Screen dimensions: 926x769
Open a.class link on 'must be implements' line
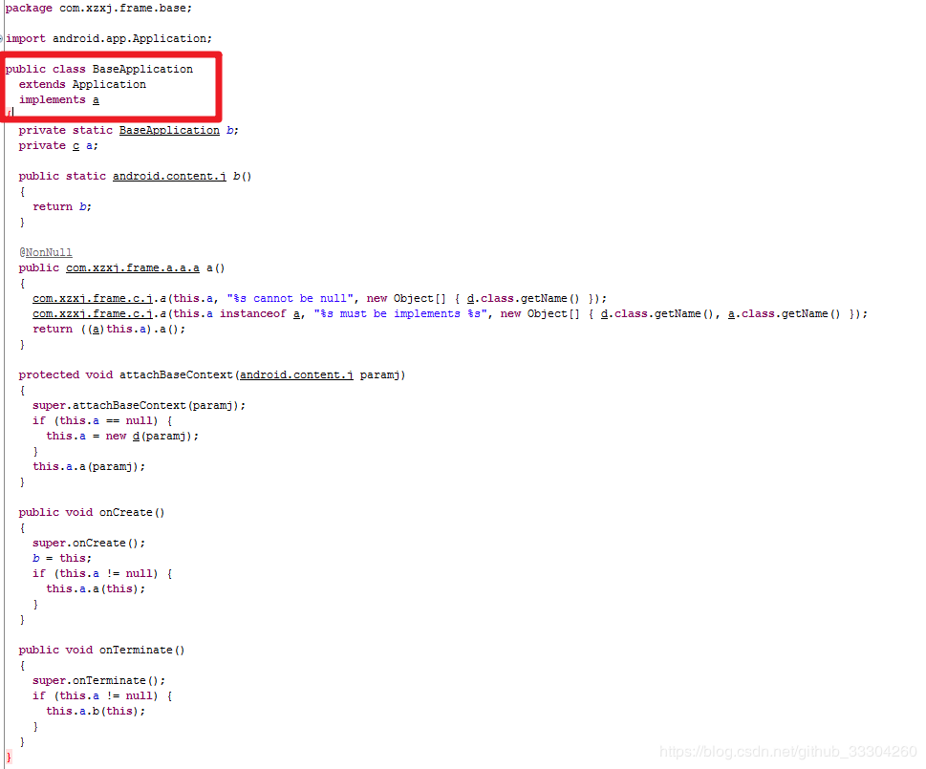731,314
